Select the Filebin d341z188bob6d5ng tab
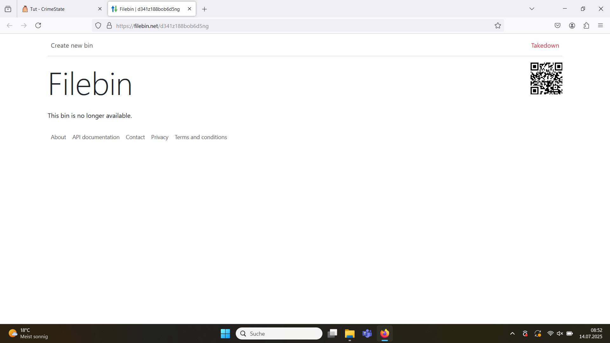Screen dimensions: 610x343 coord(152,9)
